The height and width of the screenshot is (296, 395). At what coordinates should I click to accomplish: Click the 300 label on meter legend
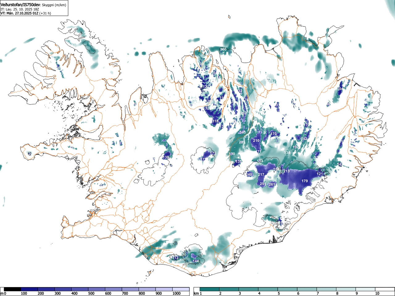57,294
